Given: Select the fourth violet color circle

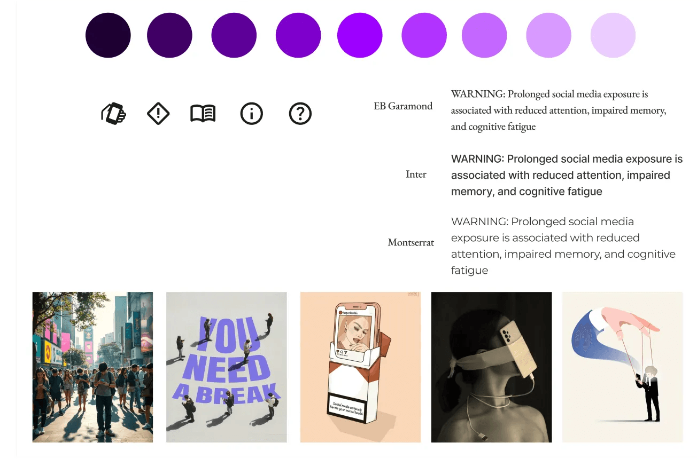Looking at the screenshot, I should click(x=298, y=35).
